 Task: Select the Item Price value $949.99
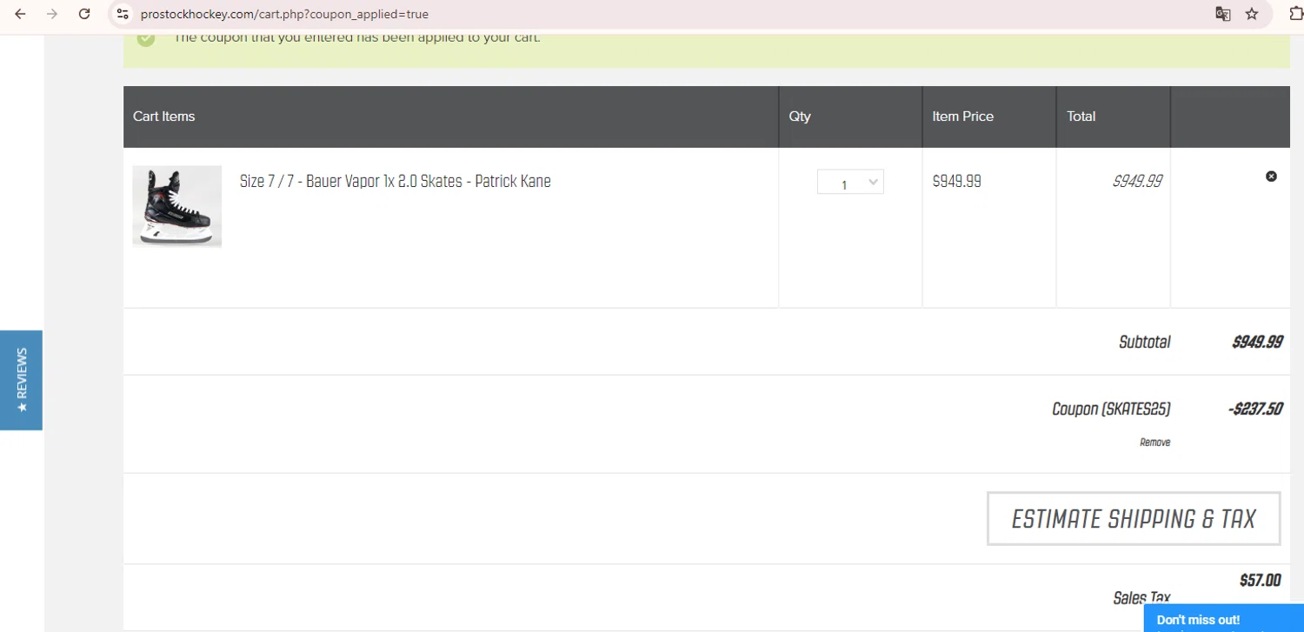[x=956, y=182]
